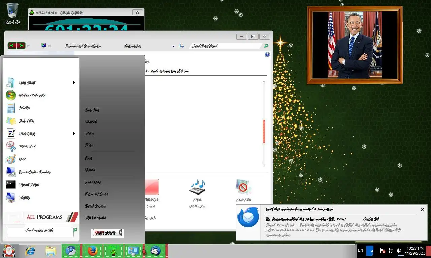
Task: Open Internet Explorer from the taskbar
Action: (30, 251)
